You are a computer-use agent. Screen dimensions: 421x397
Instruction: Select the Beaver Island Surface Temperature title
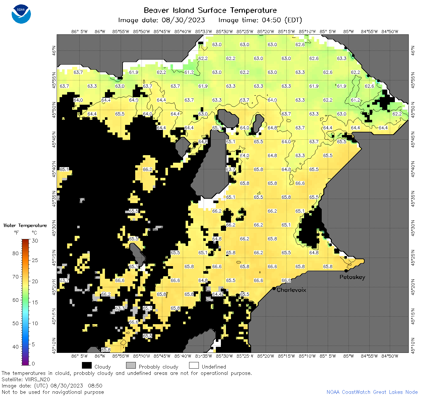[x=210, y=10]
